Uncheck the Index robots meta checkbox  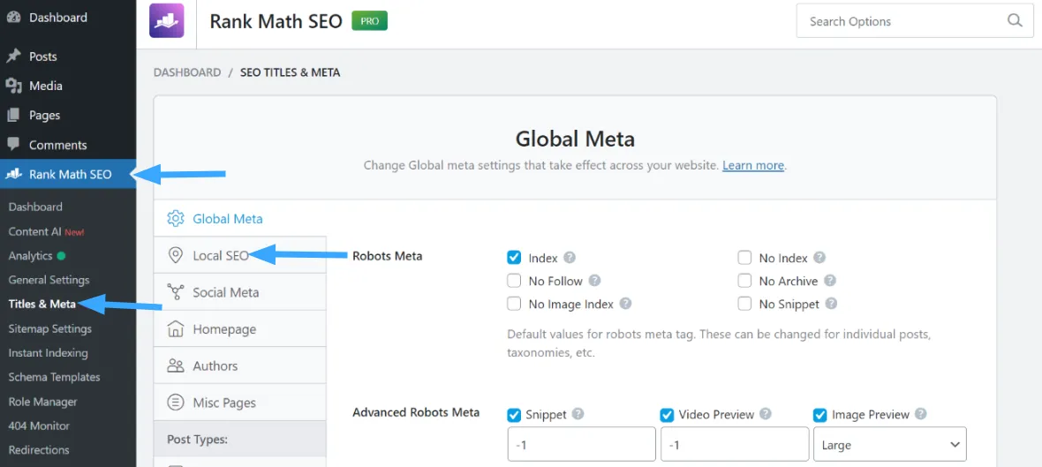(x=514, y=258)
